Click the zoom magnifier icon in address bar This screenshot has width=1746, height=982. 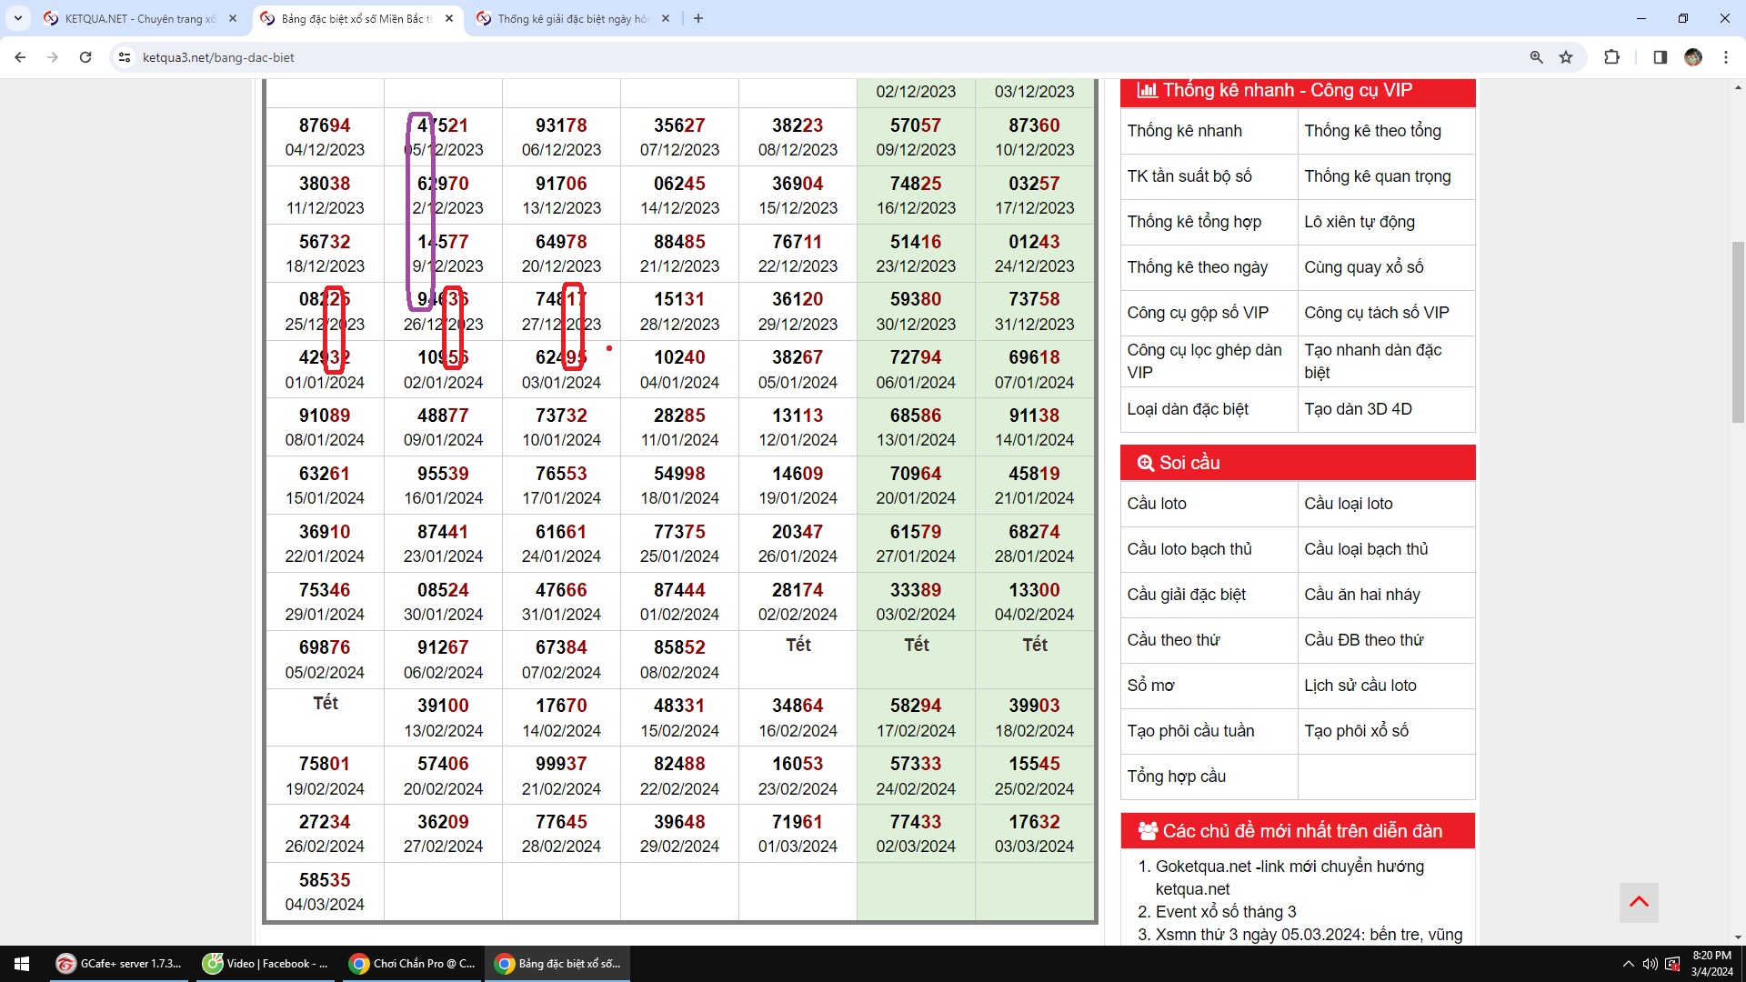click(x=1536, y=57)
